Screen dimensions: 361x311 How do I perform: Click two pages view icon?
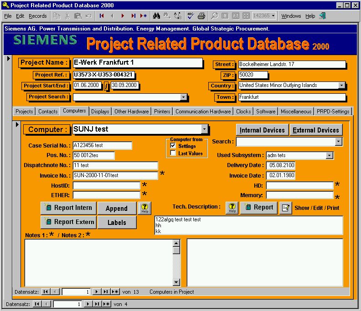tap(236, 15)
